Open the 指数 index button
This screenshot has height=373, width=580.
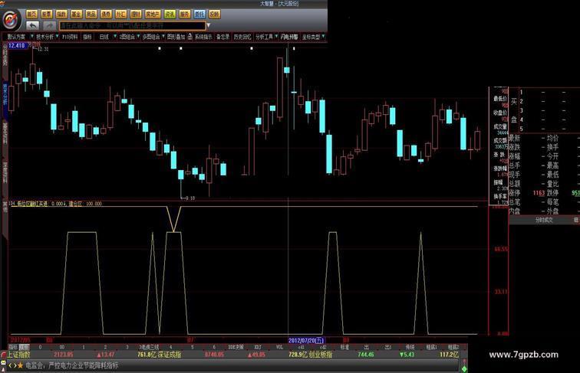61,15
